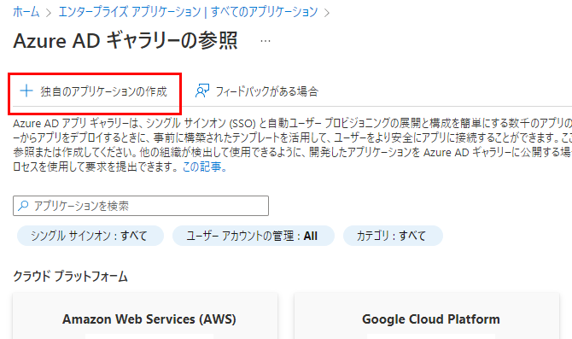This screenshot has width=572, height=339.
Task: Open カテゴリ : すべて filter
Action: click(393, 236)
